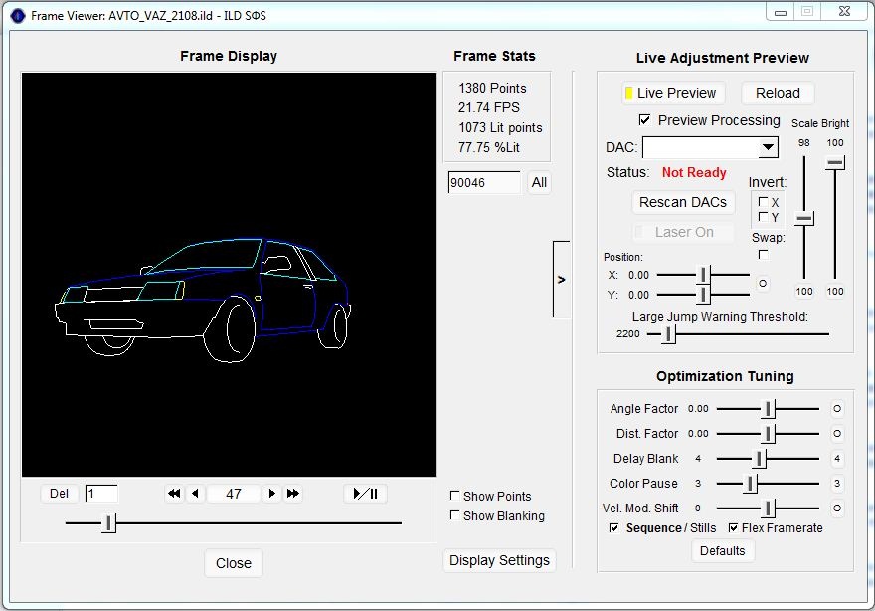875x611 pixels.
Task: Enable Show Points checkbox
Action: pyautogui.click(x=454, y=496)
